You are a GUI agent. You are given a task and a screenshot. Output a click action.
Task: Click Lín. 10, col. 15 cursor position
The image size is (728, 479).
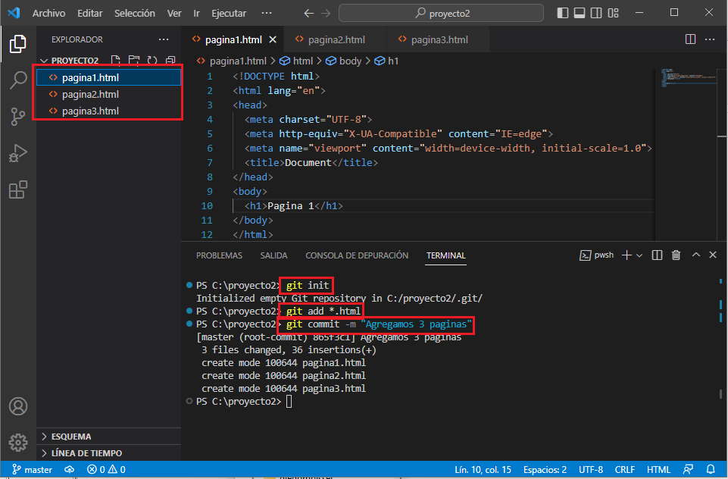(483, 469)
